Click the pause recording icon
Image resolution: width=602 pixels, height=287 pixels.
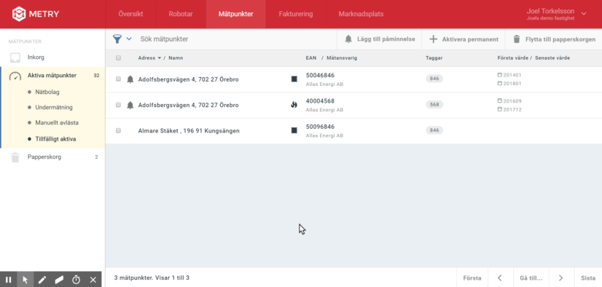point(9,280)
